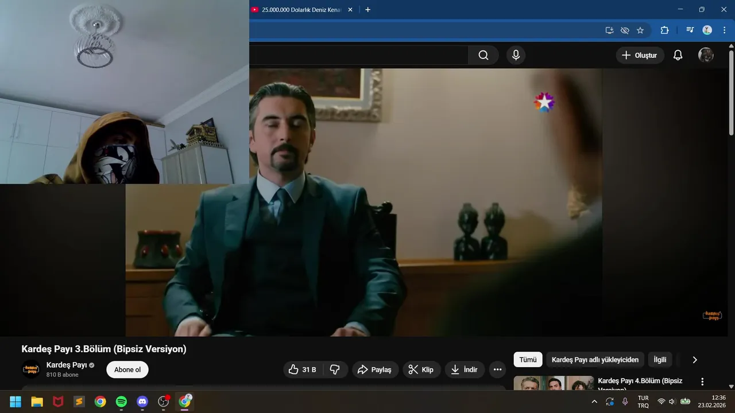This screenshot has width=735, height=413.
Task: Open Kardeş Payı 4.Bölüm video thumbnail
Action: pyautogui.click(x=554, y=383)
